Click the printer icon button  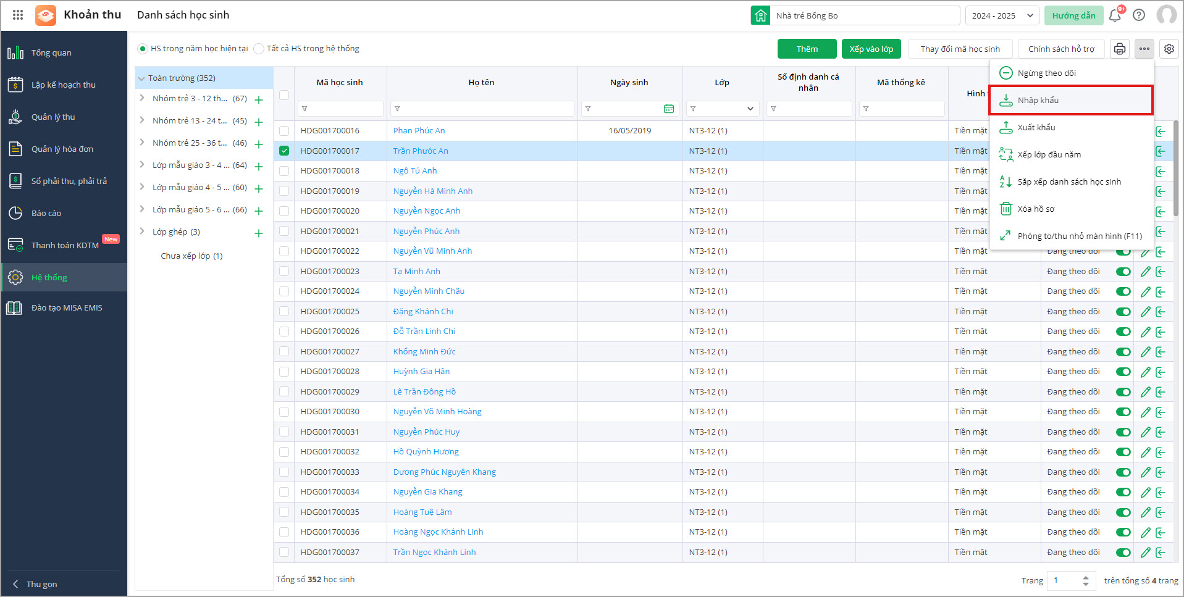click(x=1120, y=49)
